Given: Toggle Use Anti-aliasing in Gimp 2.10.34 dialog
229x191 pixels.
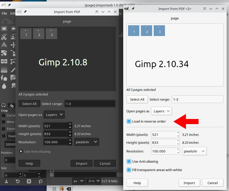Looking at the screenshot, I should click(129, 161).
